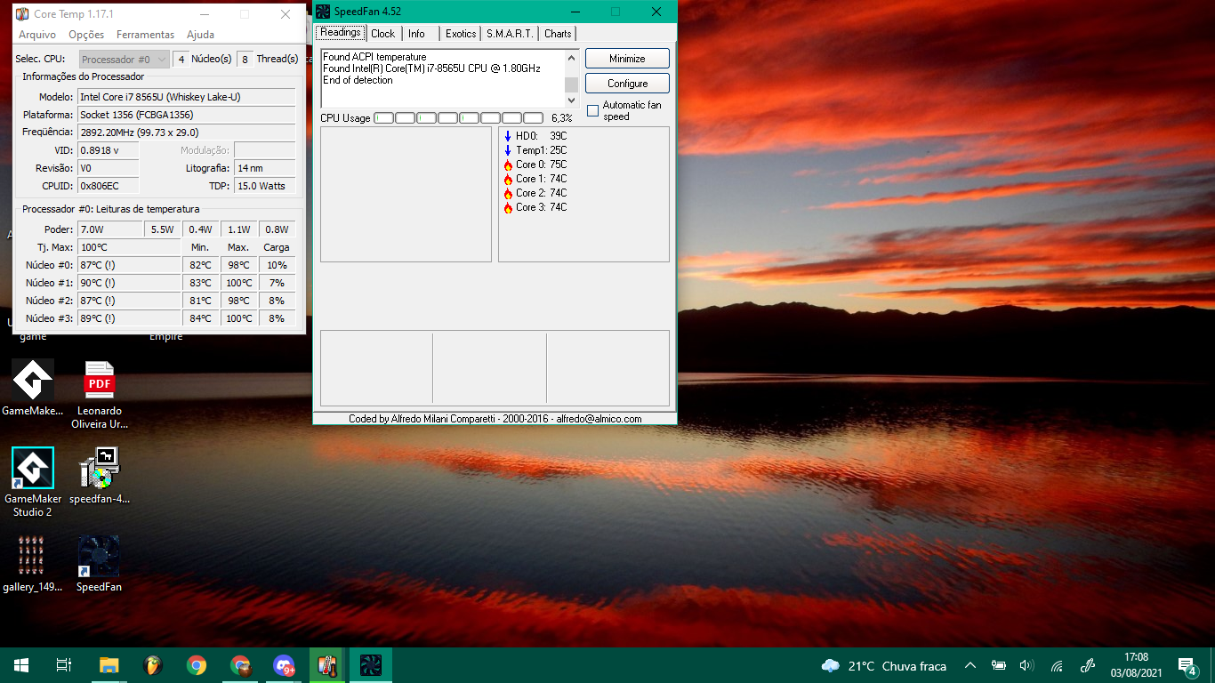This screenshot has width=1215, height=683.
Task: Click the Freqüência field showing 2892.20MHz
Action: click(x=187, y=133)
